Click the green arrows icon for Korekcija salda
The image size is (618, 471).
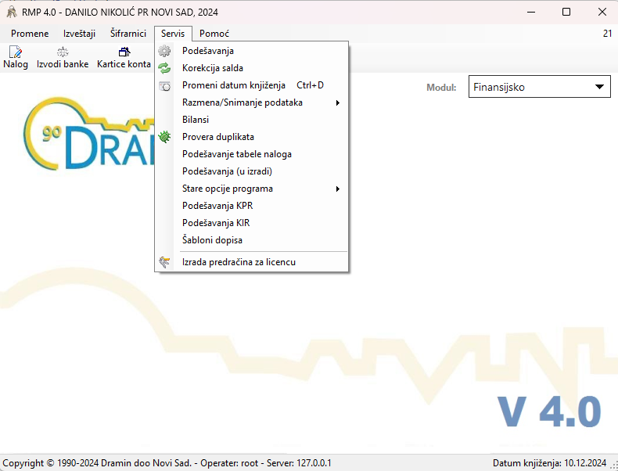(164, 68)
